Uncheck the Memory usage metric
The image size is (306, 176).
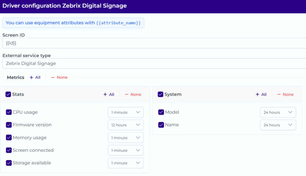[x=9, y=137]
